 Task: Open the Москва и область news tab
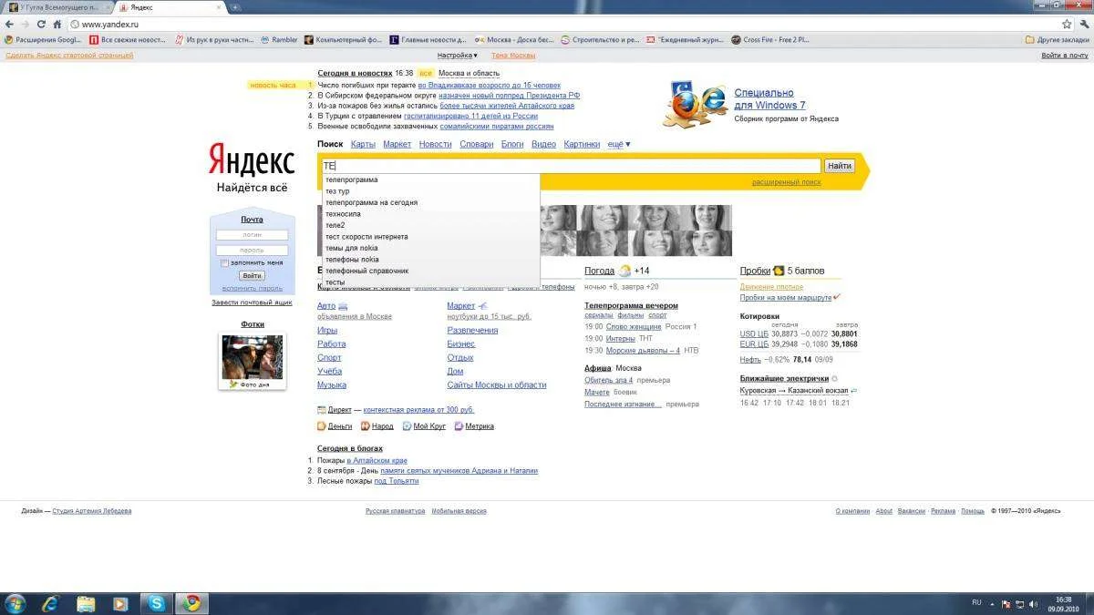point(469,73)
